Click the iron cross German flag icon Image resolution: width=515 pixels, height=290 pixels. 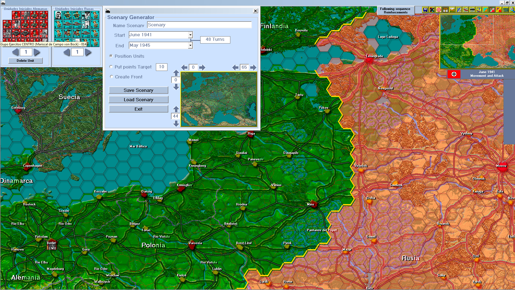point(454,74)
